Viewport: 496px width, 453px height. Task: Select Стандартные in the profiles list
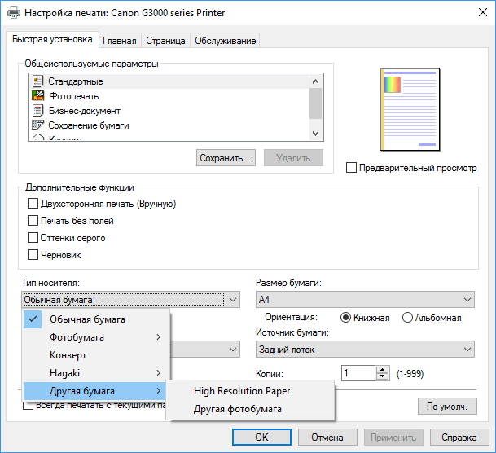tap(169, 81)
